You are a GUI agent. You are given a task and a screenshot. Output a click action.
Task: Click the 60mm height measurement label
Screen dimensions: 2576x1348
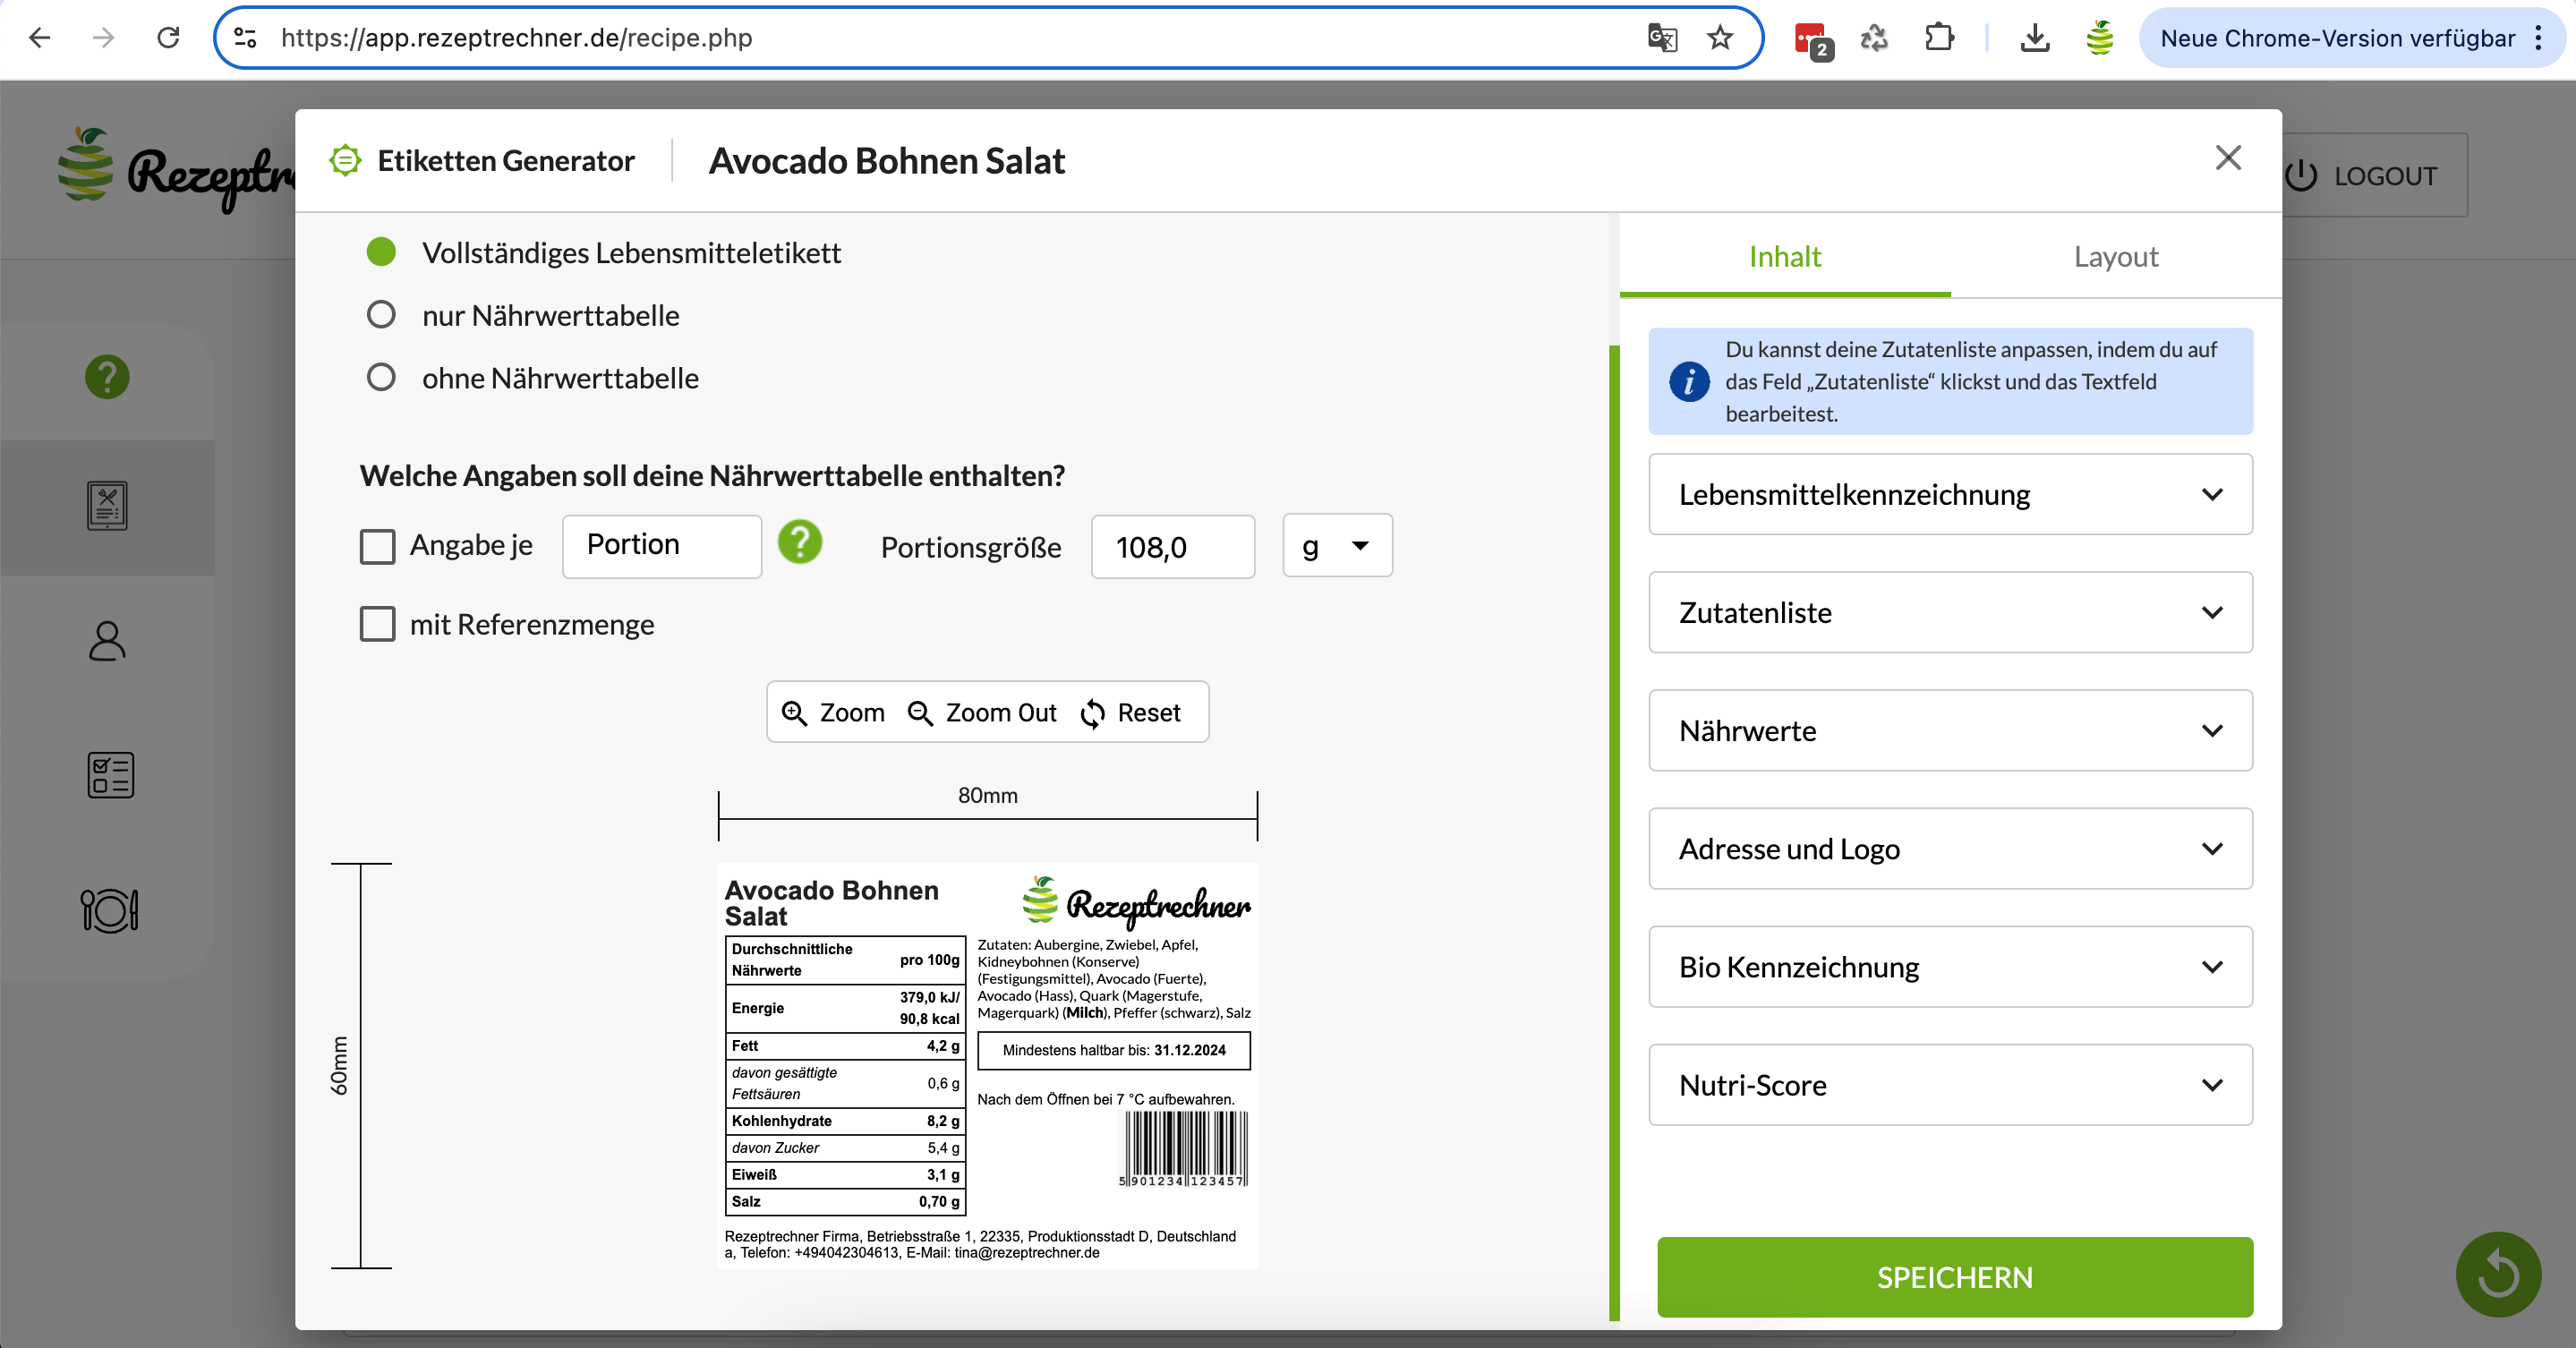(x=339, y=1066)
